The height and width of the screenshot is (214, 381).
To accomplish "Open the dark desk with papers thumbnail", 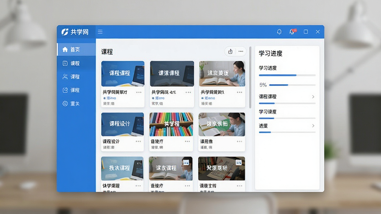I will [x=222, y=168].
